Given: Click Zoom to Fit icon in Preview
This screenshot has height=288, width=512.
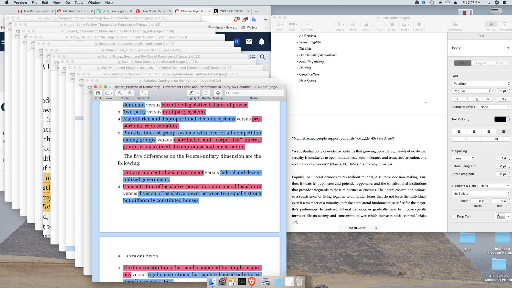Looking at the screenshot, I should [144, 93].
